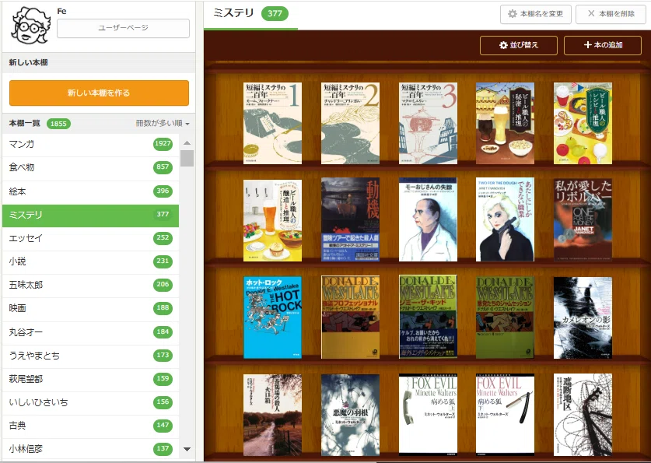Create a shelf with 新しい本棚を作る button
651x463 pixels.
tap(100, 93)
